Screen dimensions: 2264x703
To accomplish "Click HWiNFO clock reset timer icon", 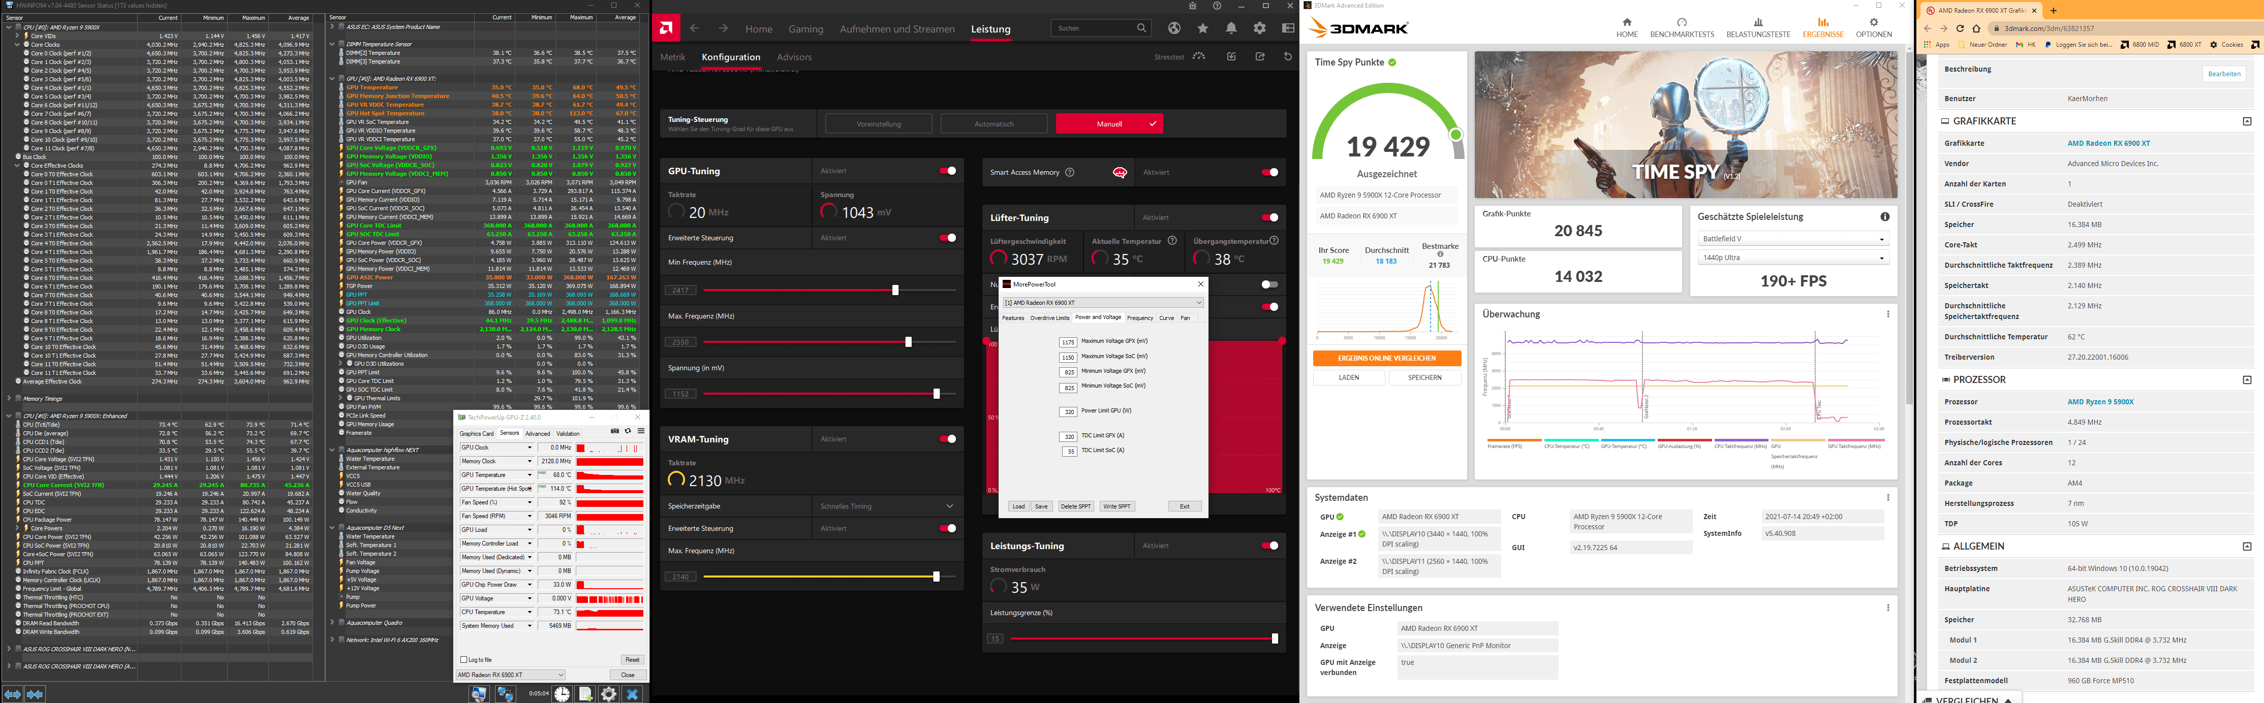I will [x=562, y=693].
